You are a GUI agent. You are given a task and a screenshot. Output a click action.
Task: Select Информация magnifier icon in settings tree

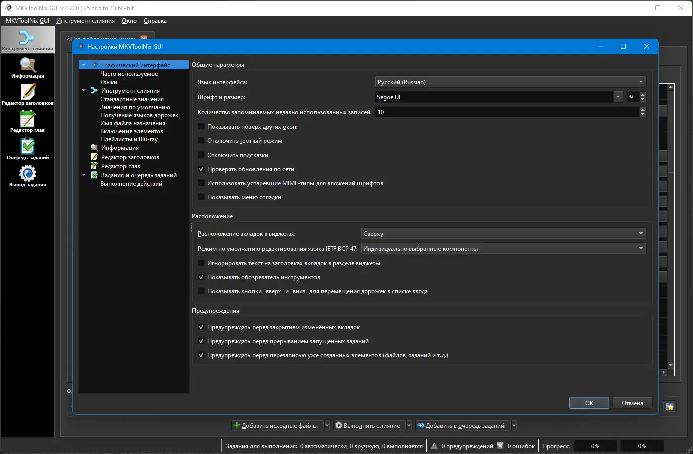coord(94,148)
